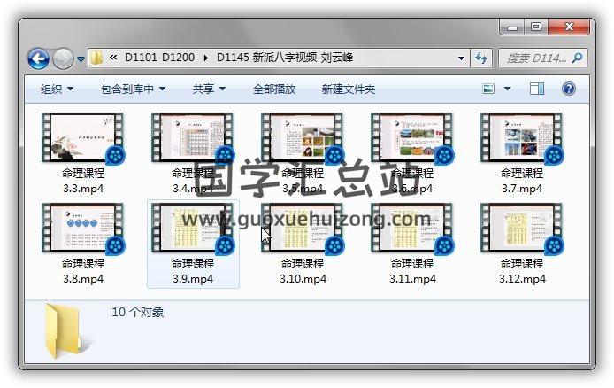The height and width of the screenshot is (388, 614).
Task: Open the recent locations dropdown arrow
Action: (81, 59)
